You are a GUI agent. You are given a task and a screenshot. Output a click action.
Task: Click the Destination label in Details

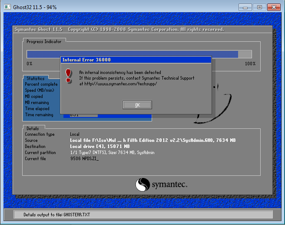[35, 147]
